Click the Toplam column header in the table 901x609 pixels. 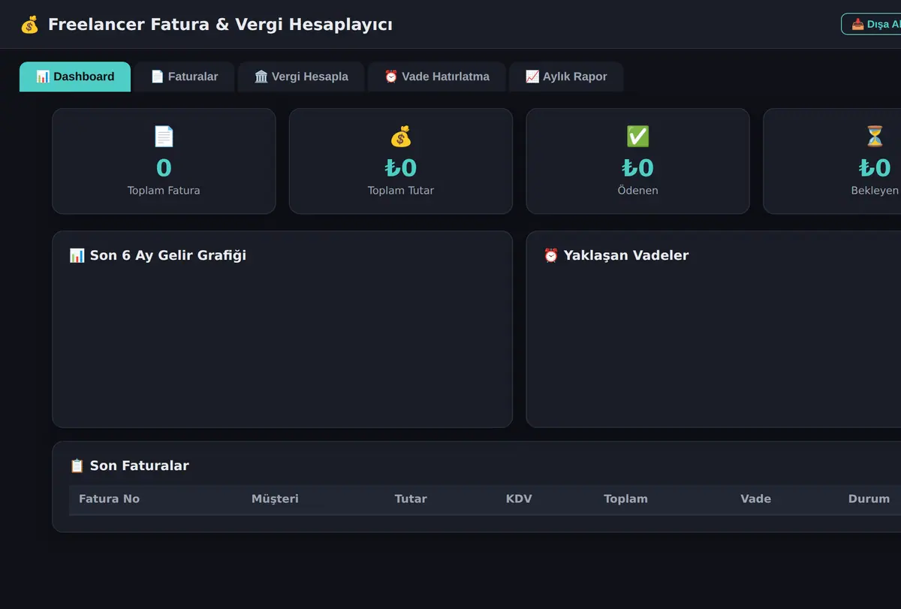tap(625, 499)
